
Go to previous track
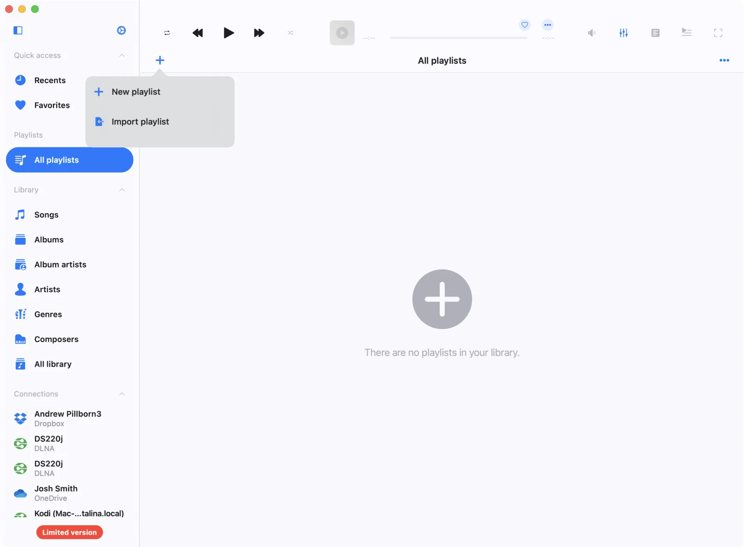point(198,33)
